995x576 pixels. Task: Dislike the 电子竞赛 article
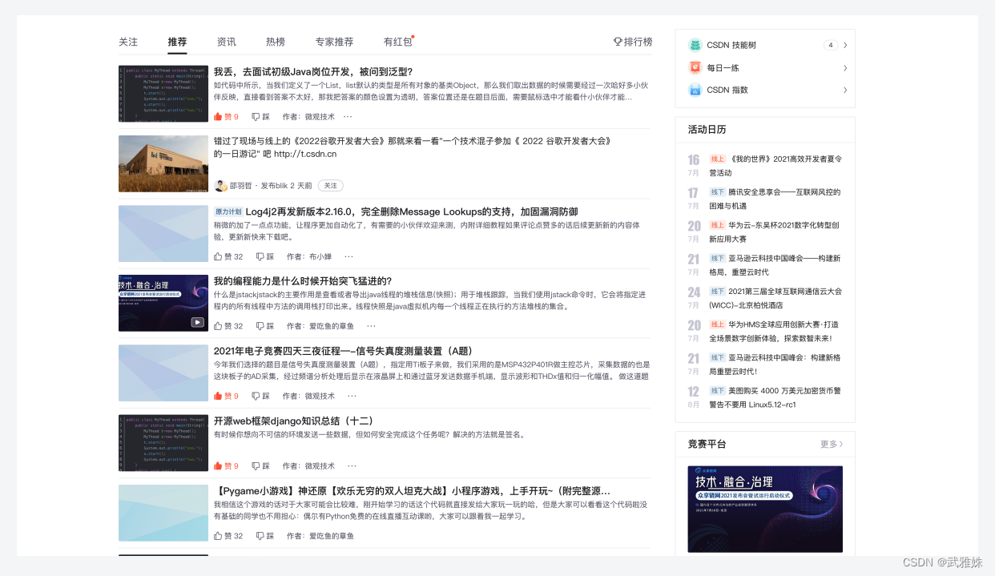(260, 396)
